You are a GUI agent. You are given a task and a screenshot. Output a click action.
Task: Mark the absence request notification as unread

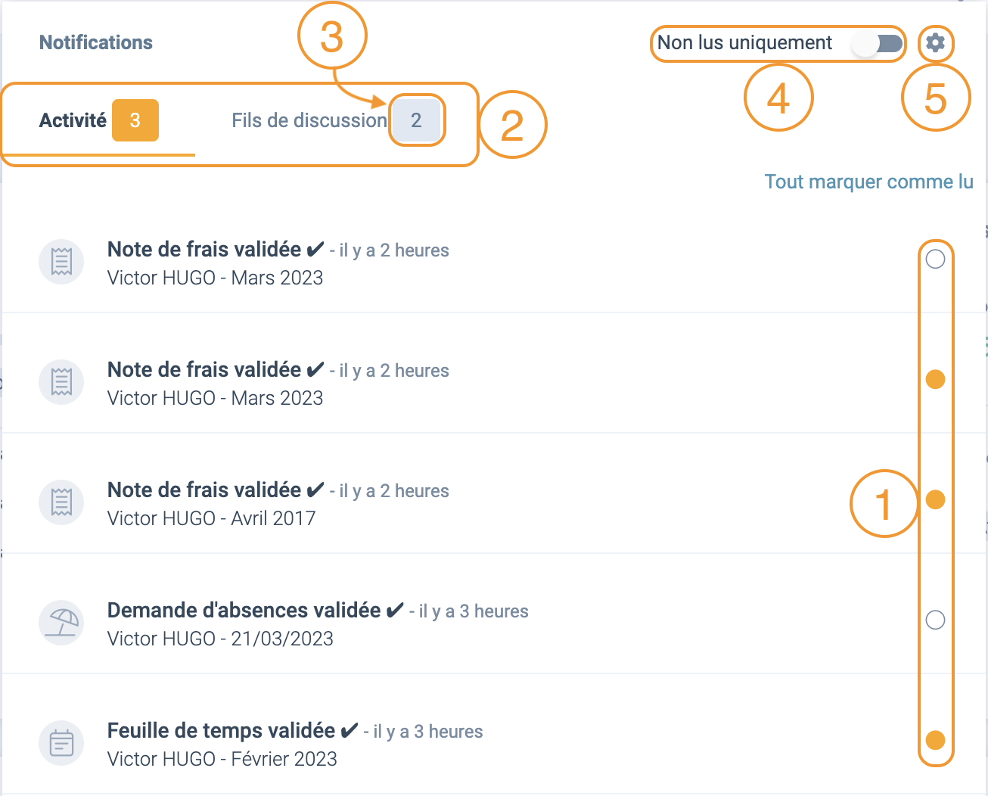935,620
